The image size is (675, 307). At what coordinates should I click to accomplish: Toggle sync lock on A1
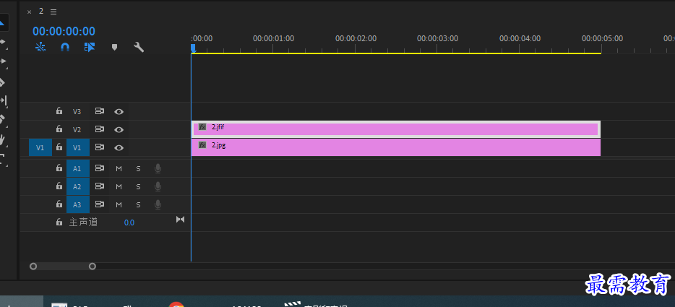tap(100, 168)
